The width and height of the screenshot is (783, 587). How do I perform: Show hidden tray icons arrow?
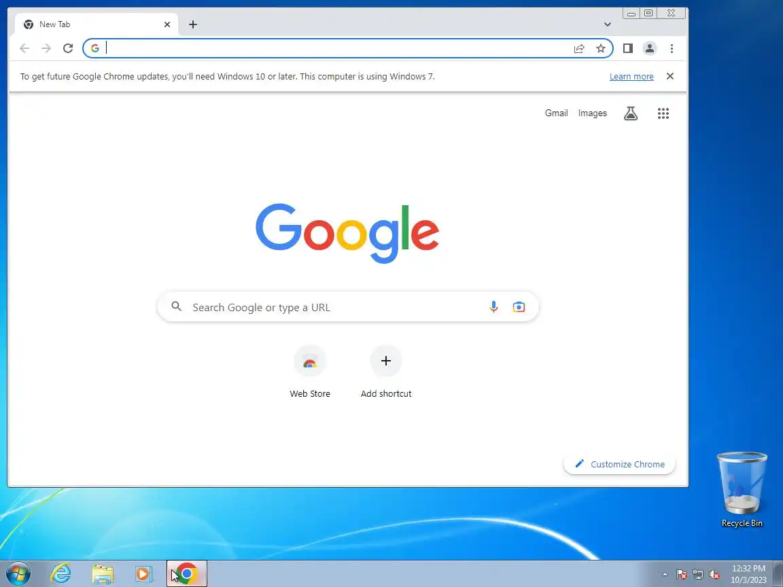[665, 575]
